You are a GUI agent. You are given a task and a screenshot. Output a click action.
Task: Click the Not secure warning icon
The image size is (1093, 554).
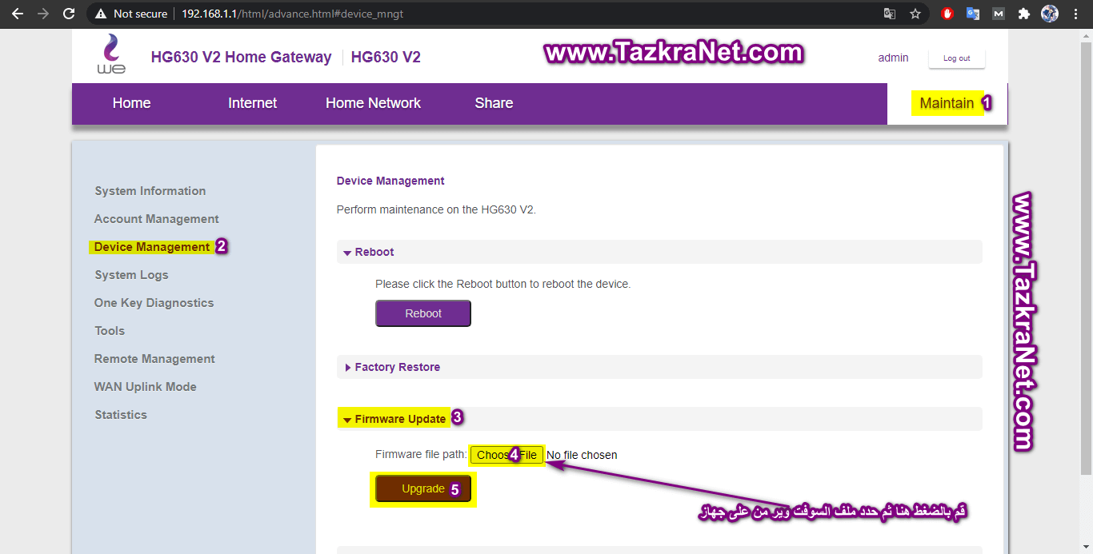[x=101, y=14]
